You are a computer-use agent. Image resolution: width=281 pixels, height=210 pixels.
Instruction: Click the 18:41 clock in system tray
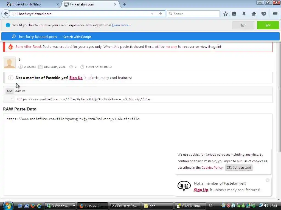273,206
